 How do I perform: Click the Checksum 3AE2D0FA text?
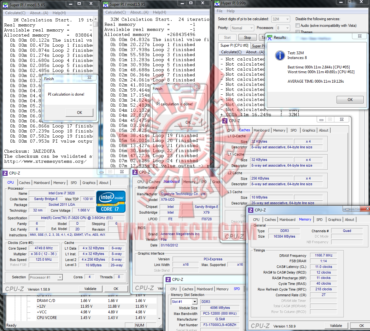point(30,151)
